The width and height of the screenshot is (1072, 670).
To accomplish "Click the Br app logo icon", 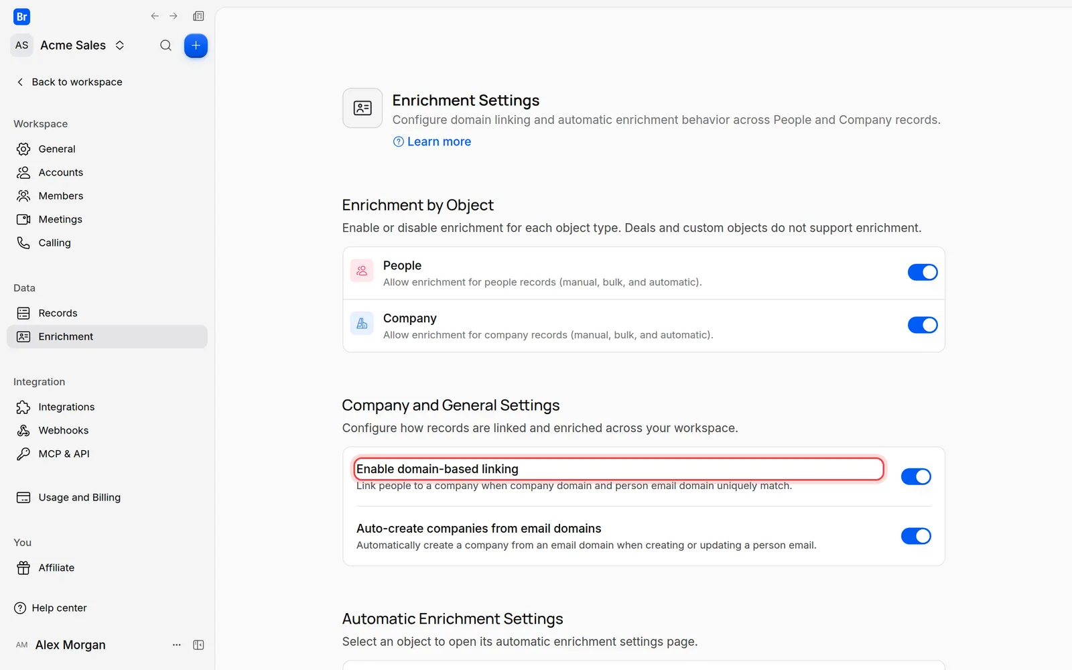I will coord(21,17).
